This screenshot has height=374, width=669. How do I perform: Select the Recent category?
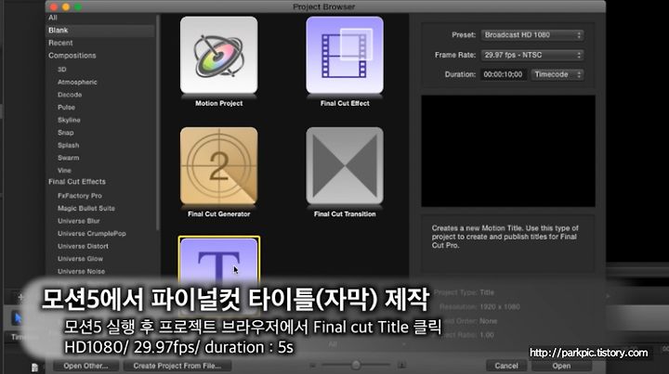60,43
